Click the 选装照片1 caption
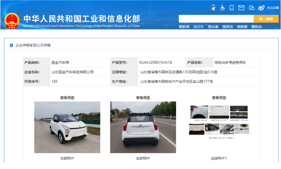The height and width of the screenshot is (169, 281). (219, 158)
